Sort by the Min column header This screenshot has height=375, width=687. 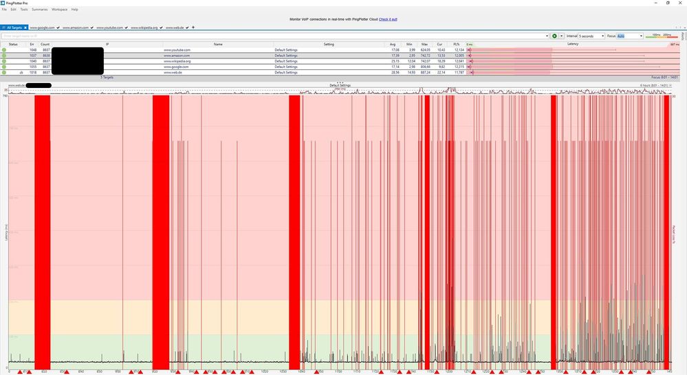click(408, 44)
